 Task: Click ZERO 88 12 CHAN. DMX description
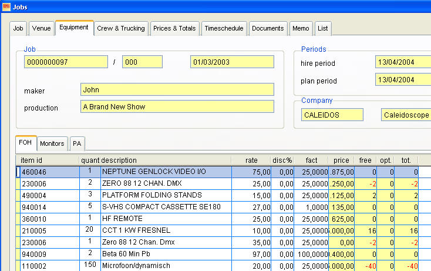coord(166,183)
